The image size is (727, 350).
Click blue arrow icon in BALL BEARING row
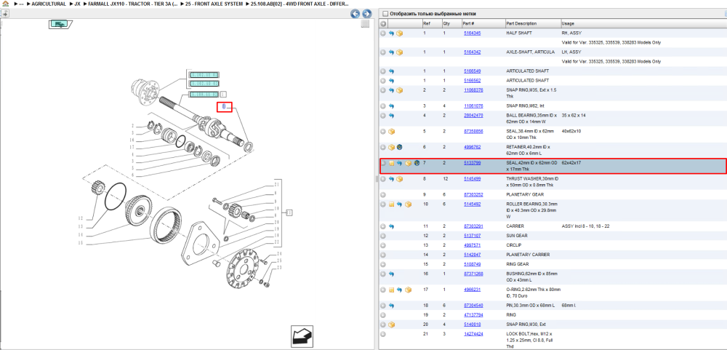point(391,115)
